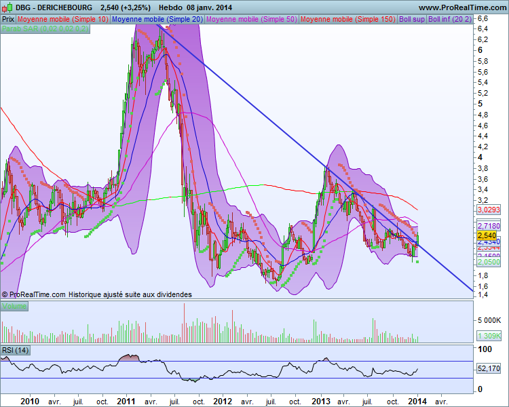Click the 2012 year label on time axis

(223, 402)
